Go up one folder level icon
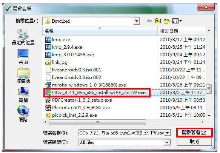Screen dimensions: 220x153 coord(158,21)
